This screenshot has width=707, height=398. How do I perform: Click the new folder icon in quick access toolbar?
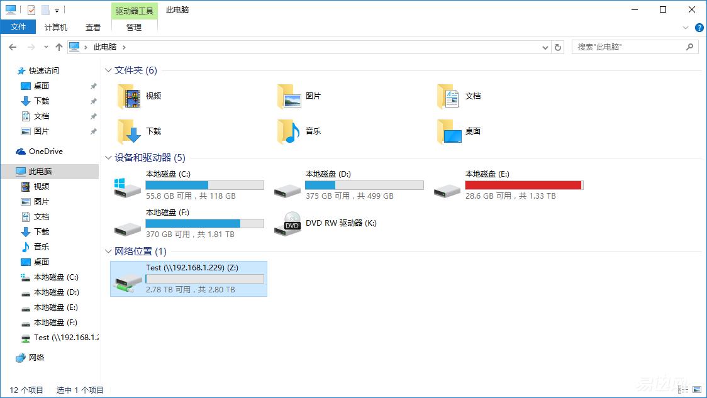pos(45,9)
